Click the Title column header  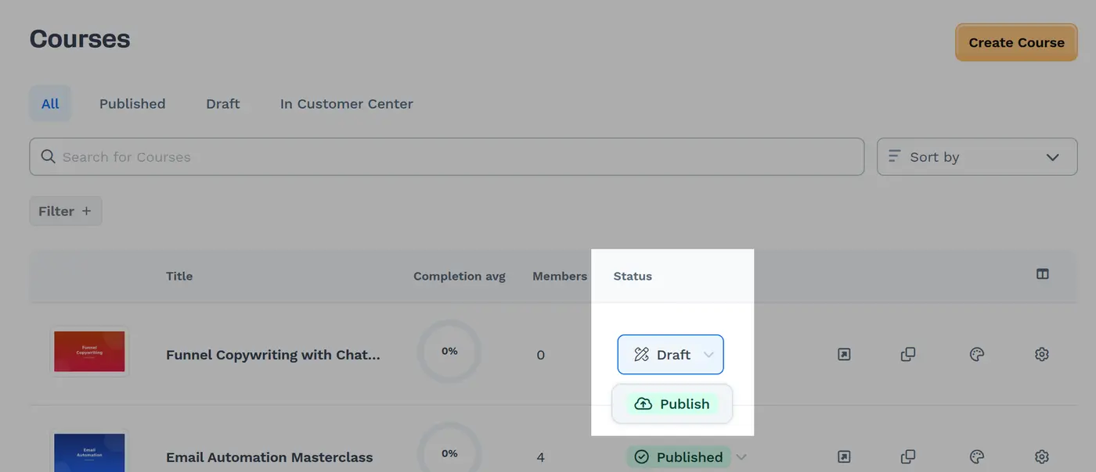(x=179, y=276)
